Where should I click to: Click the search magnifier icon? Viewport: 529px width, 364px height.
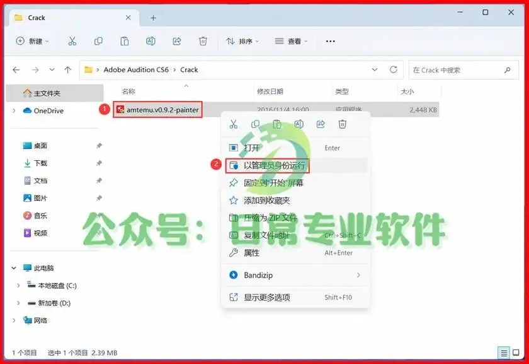tap(507, 70)
